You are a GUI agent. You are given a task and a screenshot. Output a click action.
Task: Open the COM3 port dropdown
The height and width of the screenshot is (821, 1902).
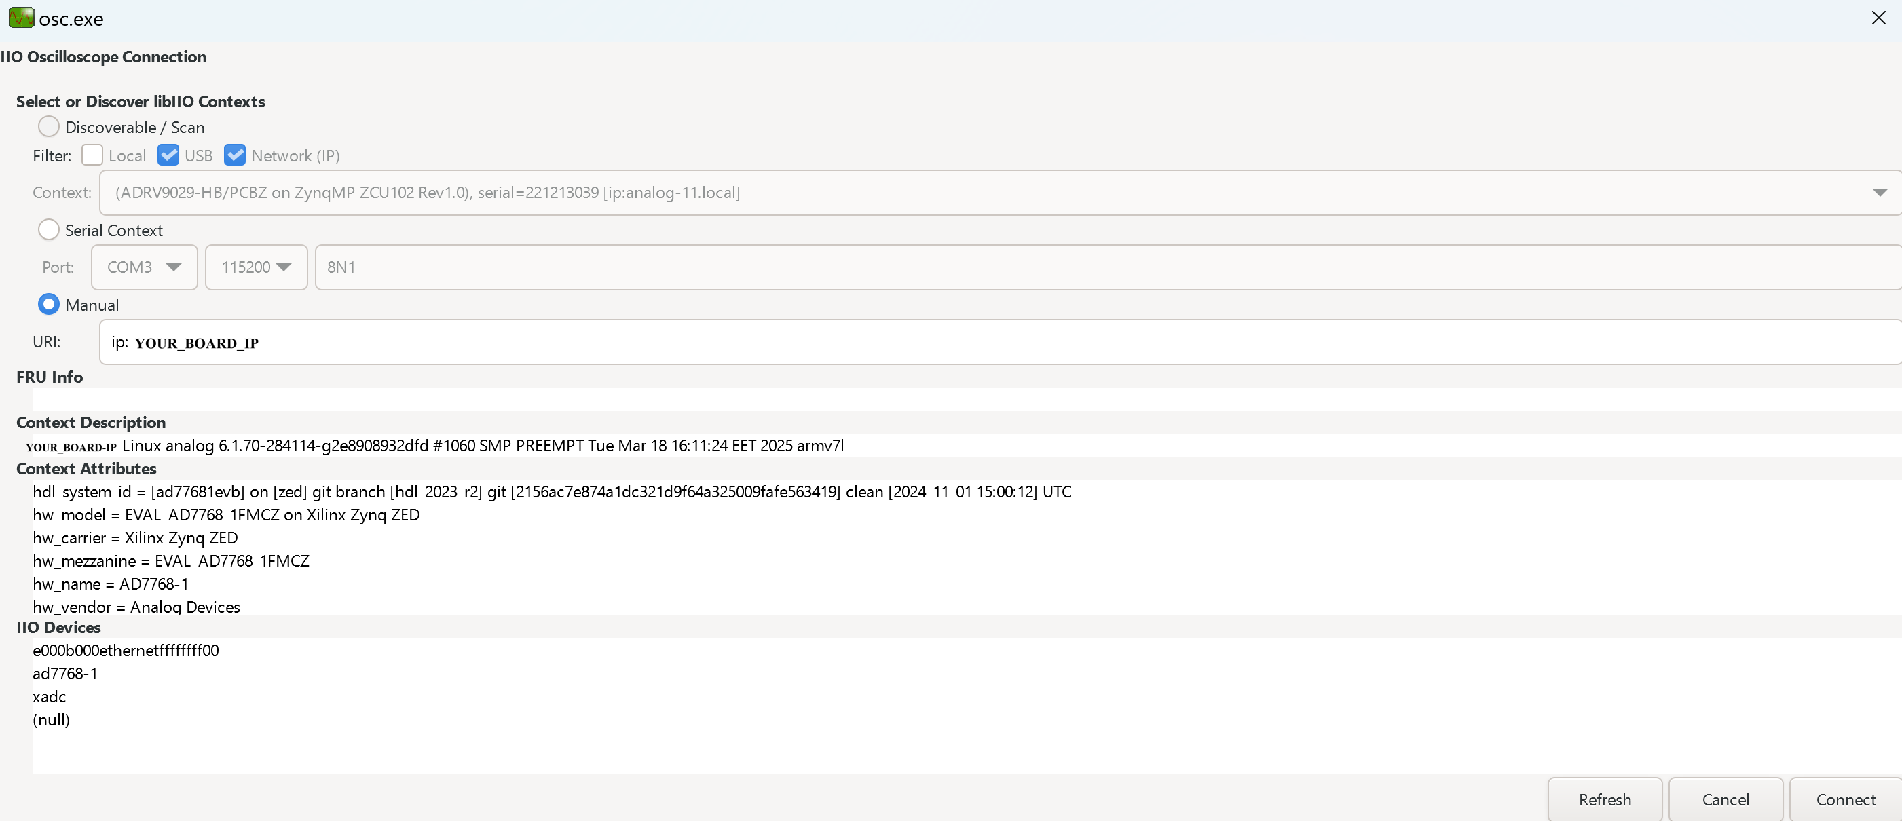tap(174, 267)
